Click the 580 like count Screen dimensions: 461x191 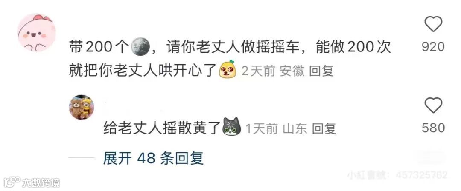pos(433,128)
